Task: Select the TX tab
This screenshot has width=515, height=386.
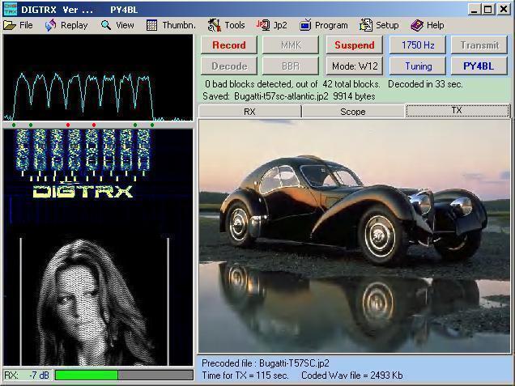Action: click(457, 111)
